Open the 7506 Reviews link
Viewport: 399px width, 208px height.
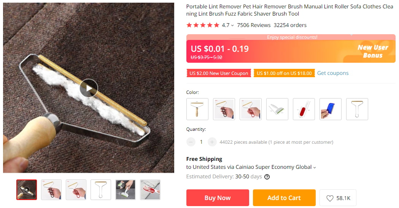click(254, 25)
